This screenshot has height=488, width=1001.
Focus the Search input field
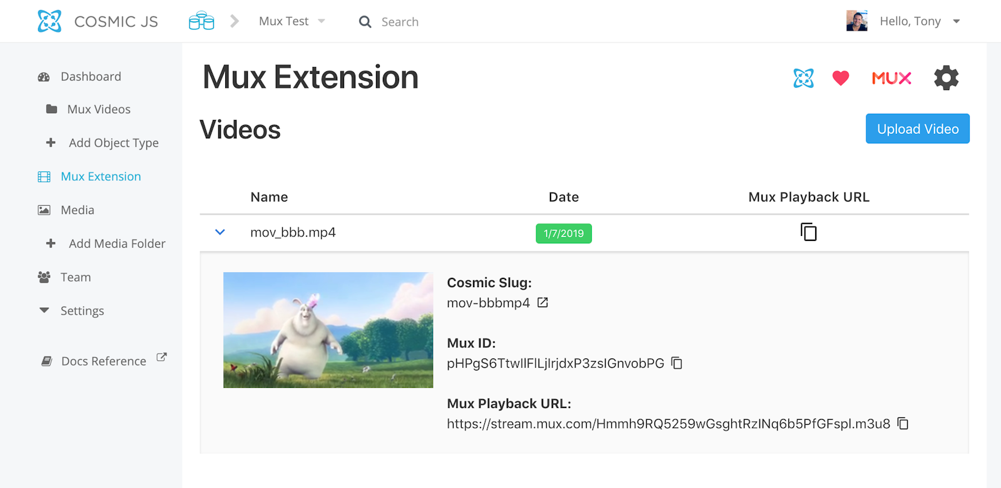pyautogui.click(x=400, y=22)
